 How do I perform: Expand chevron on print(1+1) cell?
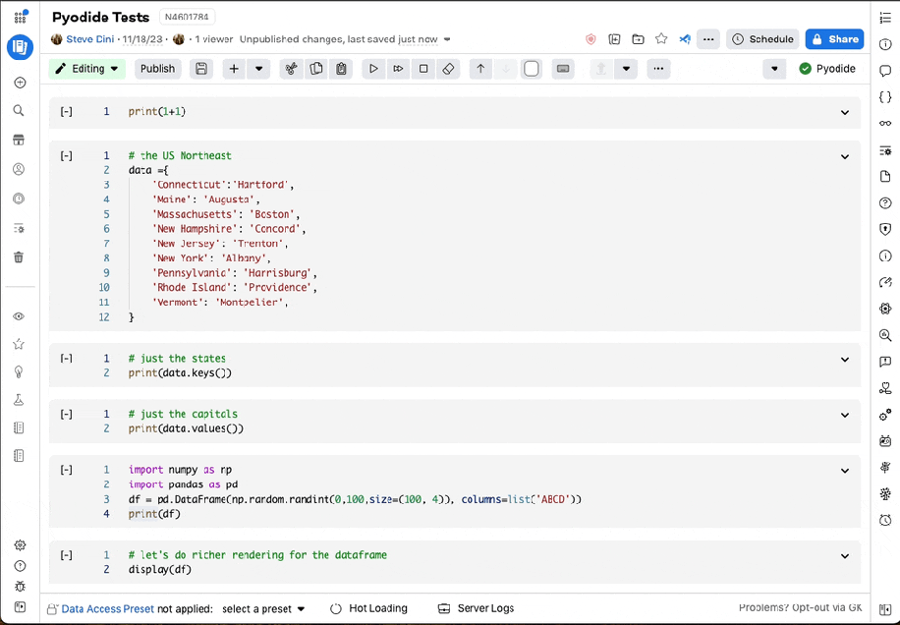pyautogui.click(x=845, y=112)
